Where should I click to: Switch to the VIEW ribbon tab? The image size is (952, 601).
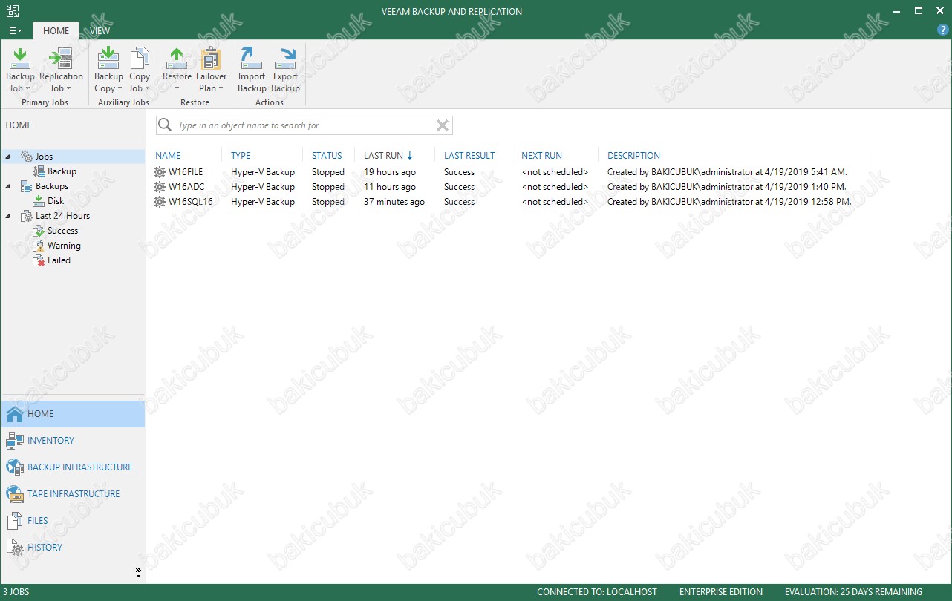coord(100,30)
